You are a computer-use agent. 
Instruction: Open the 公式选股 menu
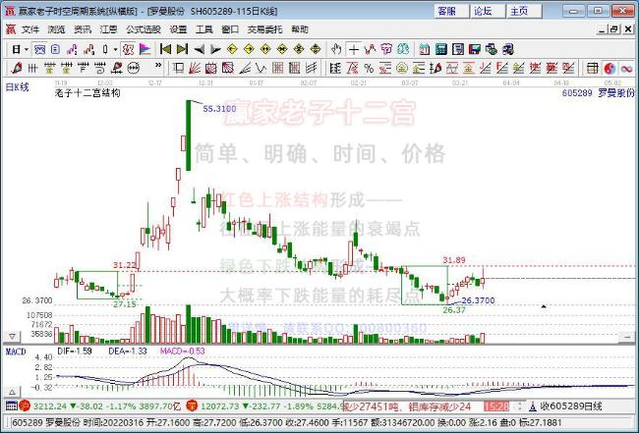click(x=144, y=29)
